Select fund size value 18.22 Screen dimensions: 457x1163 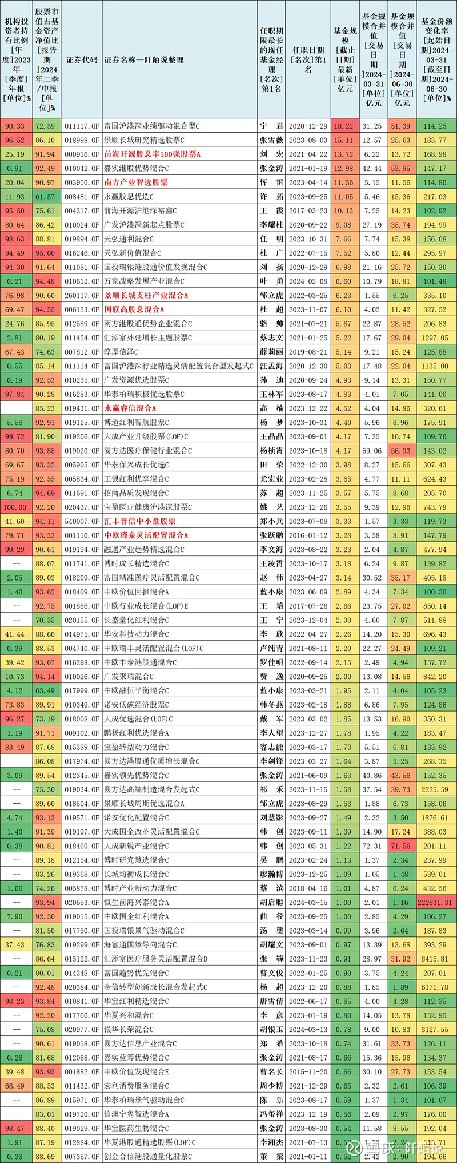point(344,126)
